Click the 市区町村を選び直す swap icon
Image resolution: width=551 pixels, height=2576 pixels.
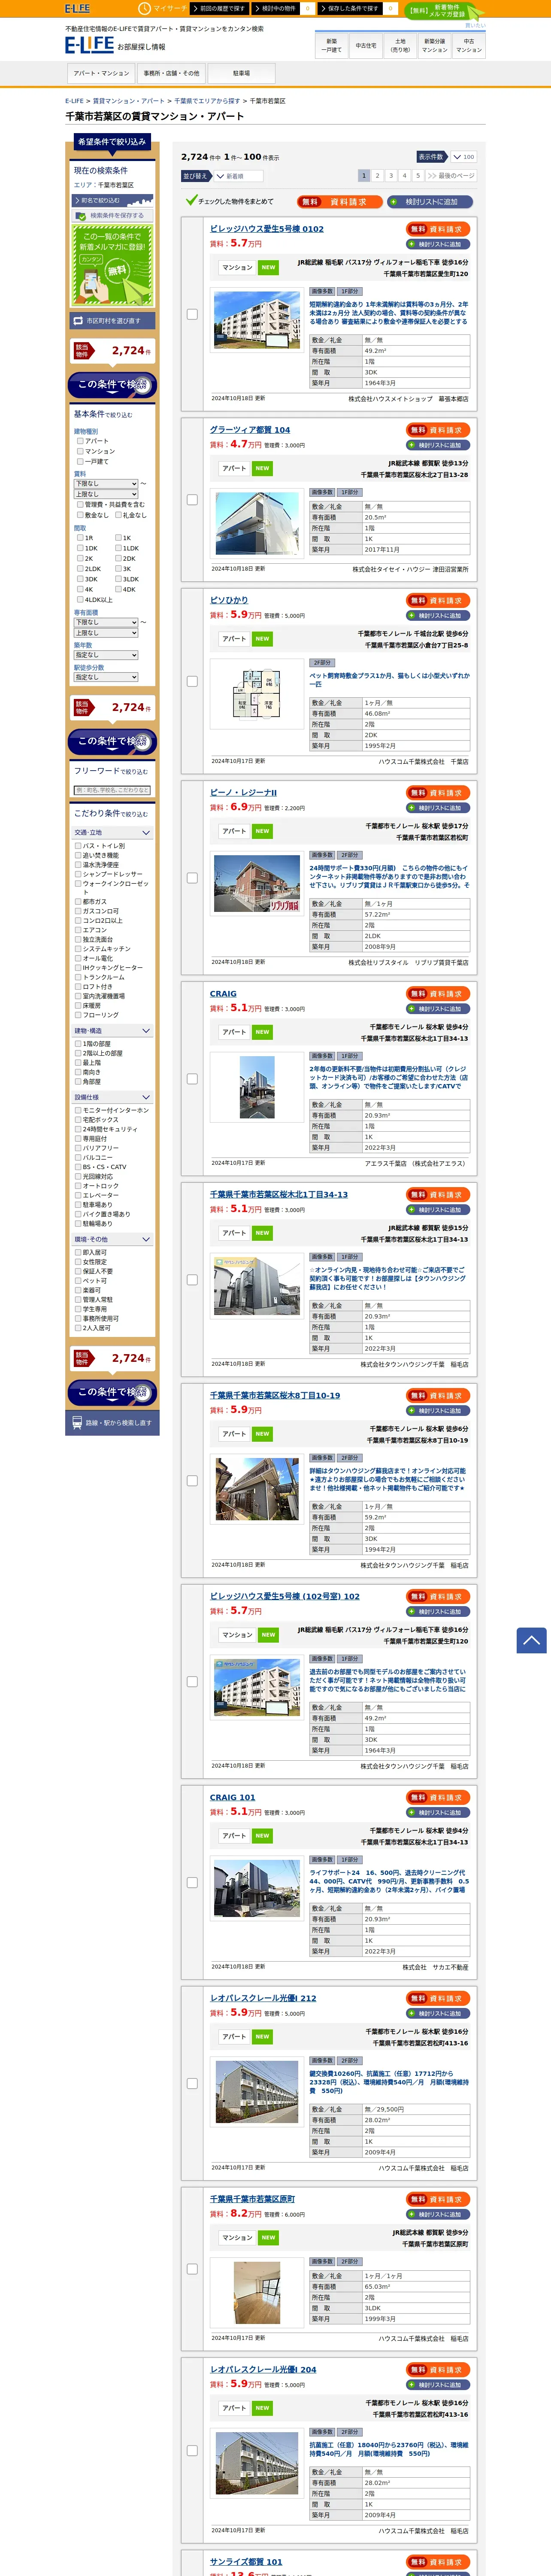78,321
